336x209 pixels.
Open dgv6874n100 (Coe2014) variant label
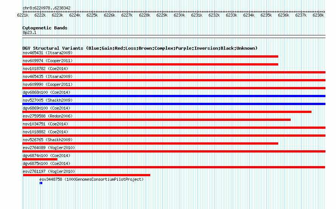tap(46, 156)
